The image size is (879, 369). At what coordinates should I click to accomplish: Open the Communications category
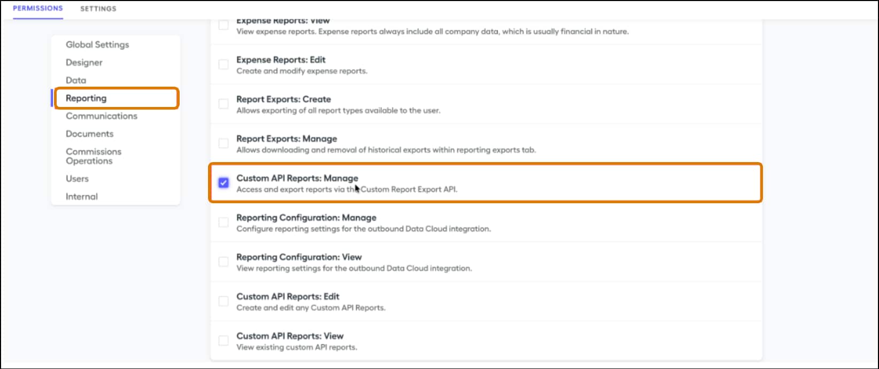(x=102, y=116)
